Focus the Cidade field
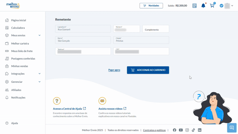The image size is (238, 134). [141, 40]
